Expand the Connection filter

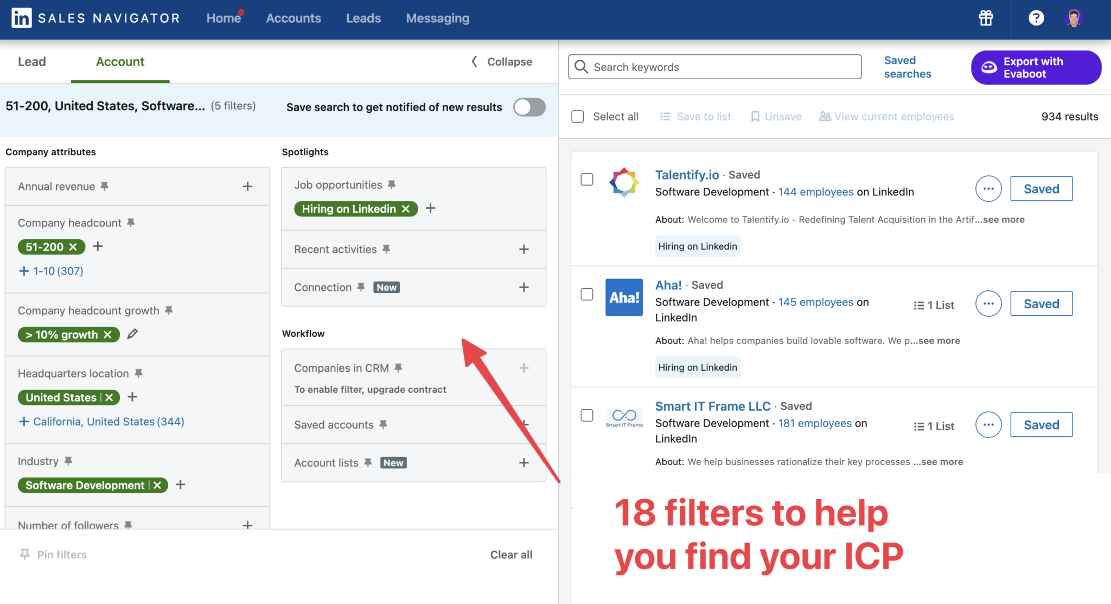[x=524, y=287]
